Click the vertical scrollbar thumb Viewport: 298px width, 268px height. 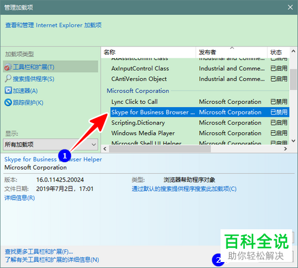click(293, 79)
